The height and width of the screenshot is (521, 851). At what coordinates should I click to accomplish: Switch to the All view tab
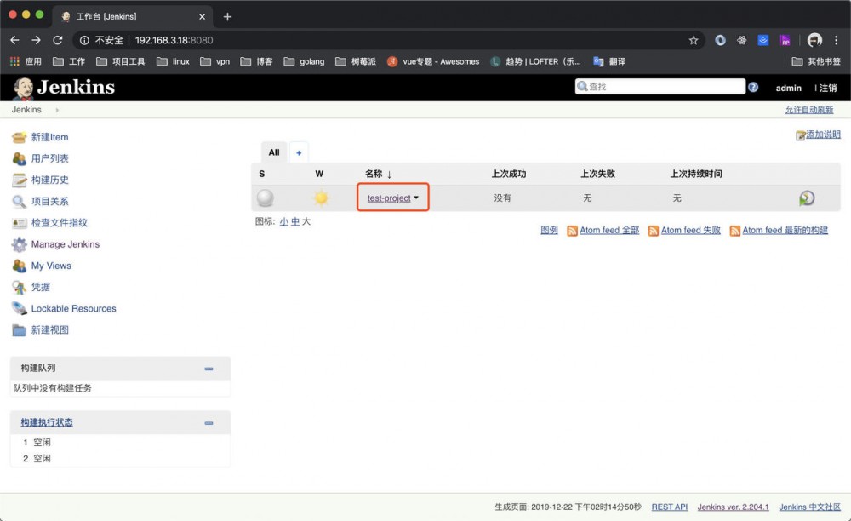[273, 152]
